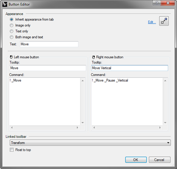
Task: Click the left Command box with !_Move
Action: click(x=45, y=102)
